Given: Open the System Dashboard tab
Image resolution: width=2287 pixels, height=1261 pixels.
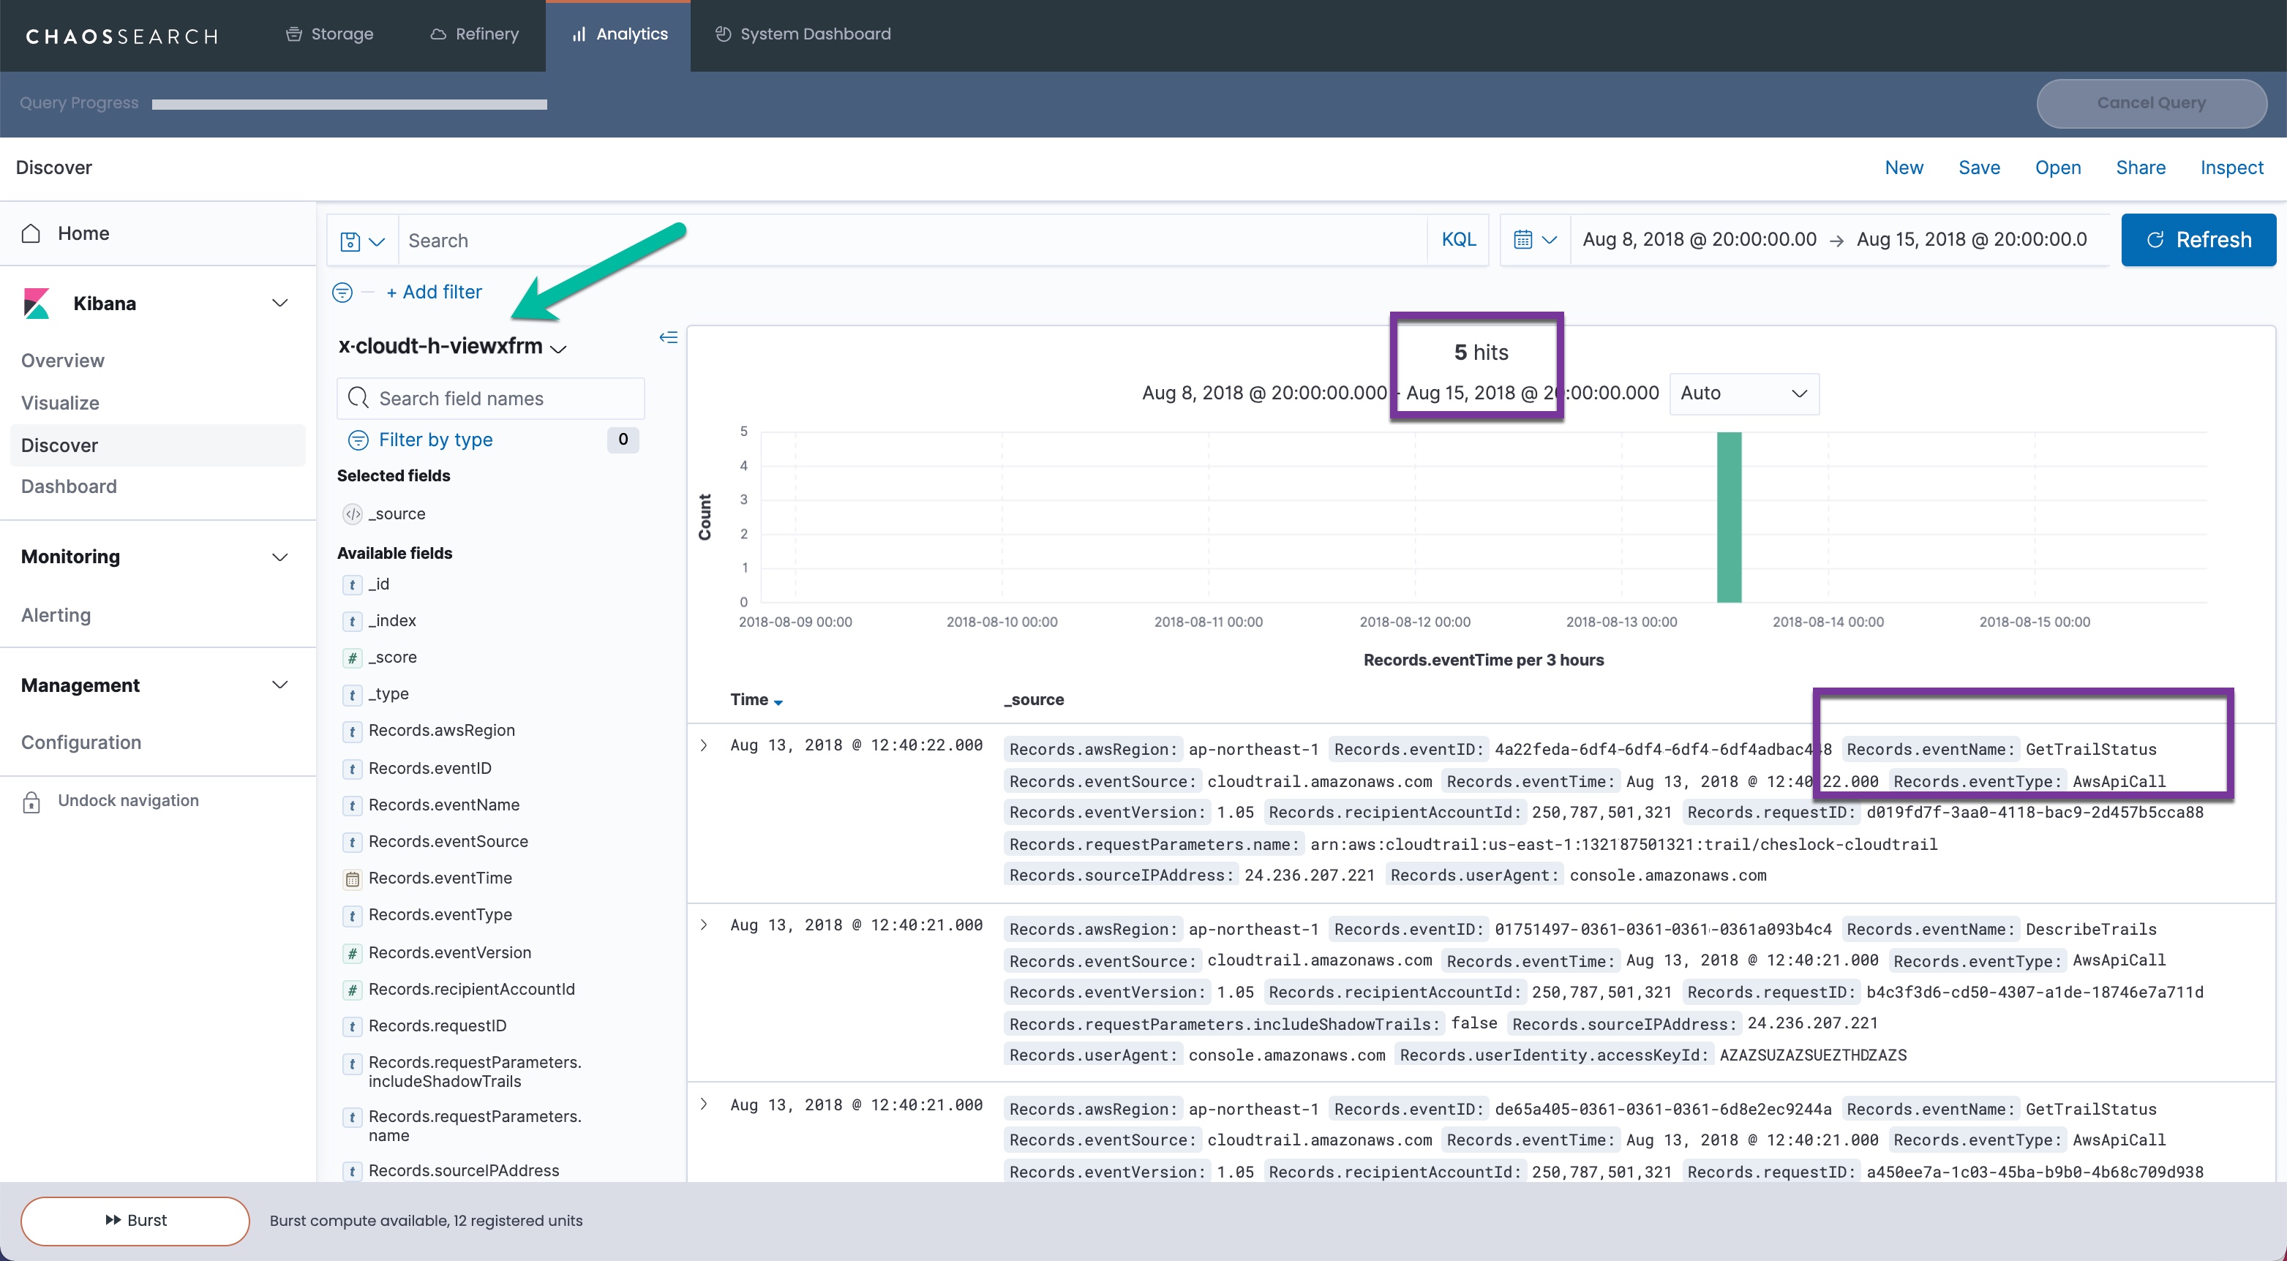Looking at the screenshot, I should (803, 34).
